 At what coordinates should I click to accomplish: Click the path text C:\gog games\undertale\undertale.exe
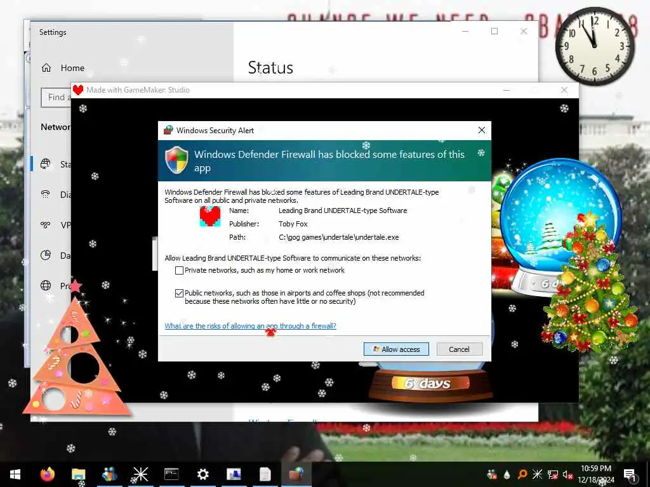[339, 237]
